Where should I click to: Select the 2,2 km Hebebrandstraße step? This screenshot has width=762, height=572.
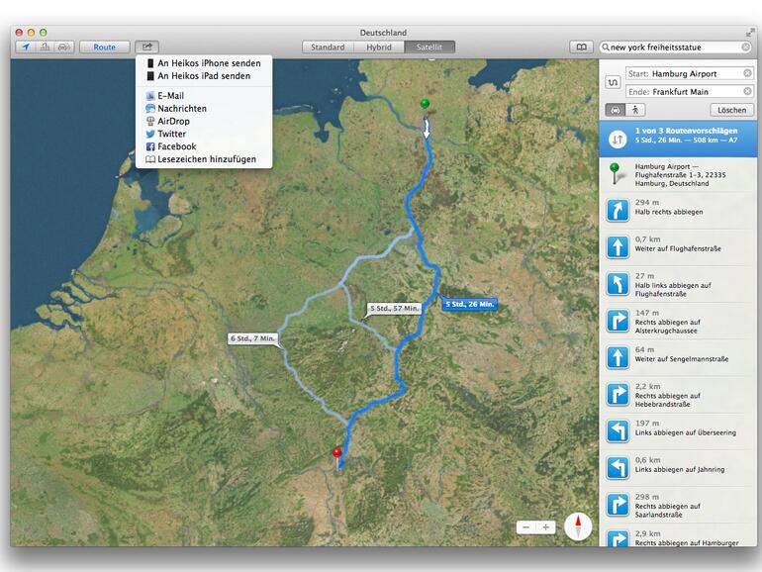point(679,395)
